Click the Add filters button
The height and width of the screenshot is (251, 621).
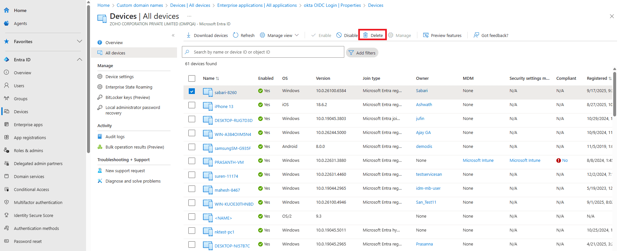click(362, 53)
